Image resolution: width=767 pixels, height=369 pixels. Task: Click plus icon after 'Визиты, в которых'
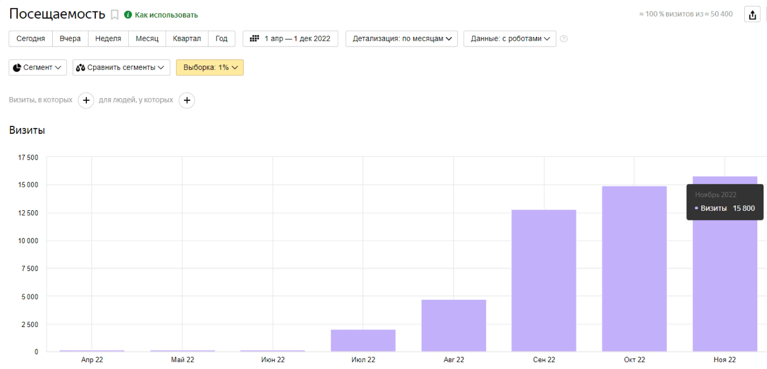pyautogui.click(x=86, y=100)
